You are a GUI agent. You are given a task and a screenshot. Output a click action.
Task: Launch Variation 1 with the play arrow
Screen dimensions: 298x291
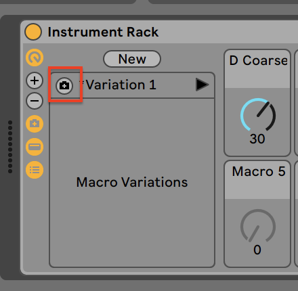202,85
